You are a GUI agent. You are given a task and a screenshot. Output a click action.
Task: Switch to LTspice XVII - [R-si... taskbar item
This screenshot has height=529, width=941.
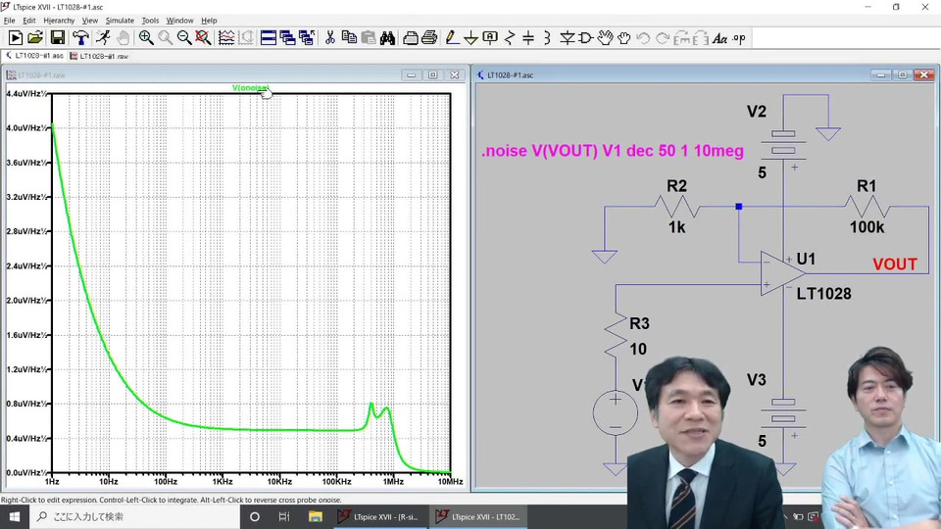(x=380, y=516)
